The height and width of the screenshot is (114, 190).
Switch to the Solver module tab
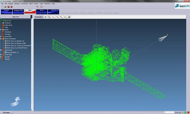42,12
